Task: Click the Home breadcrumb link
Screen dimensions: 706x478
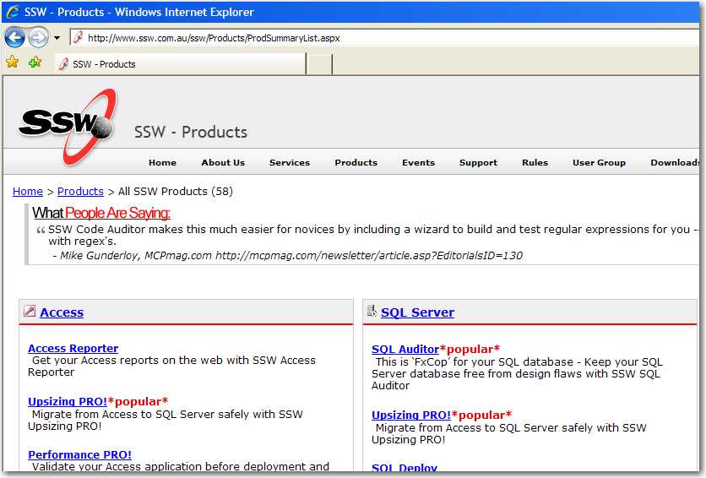Action: (x=28, y=192)
